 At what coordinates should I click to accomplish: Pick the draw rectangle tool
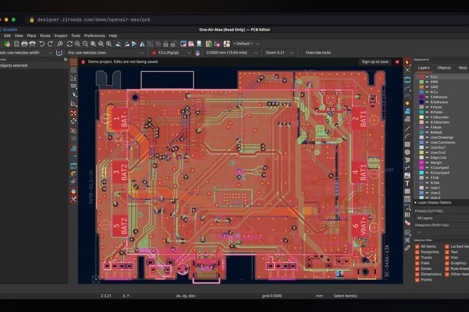[407, 145]
